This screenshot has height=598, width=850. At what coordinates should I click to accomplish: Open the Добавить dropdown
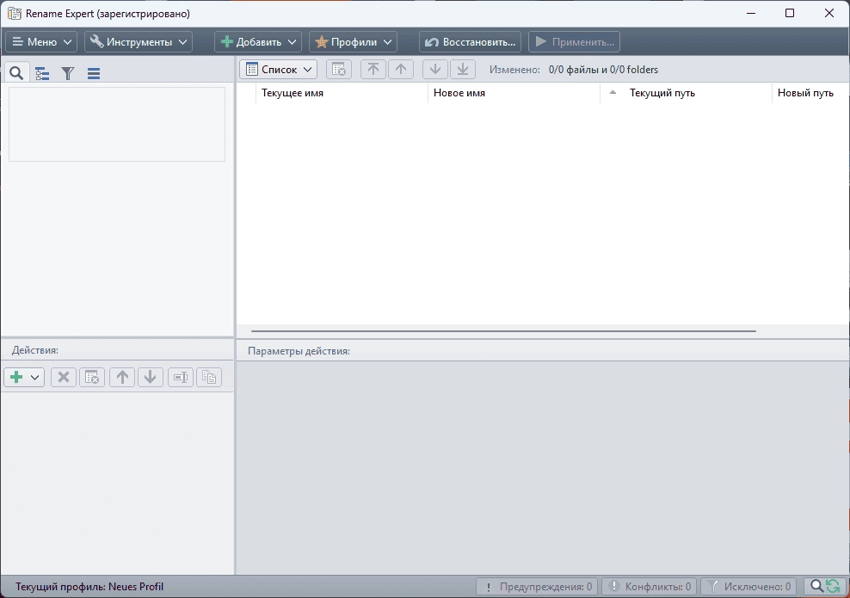pos(258,42)
